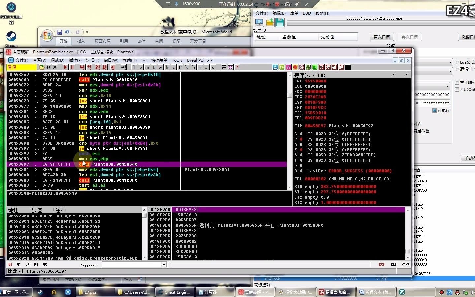Open the Command combo box dropdown
475x297 pixels.
coord(164,265)
